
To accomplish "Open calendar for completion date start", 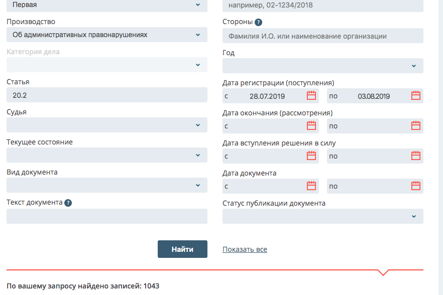I will tap(311, 125).
